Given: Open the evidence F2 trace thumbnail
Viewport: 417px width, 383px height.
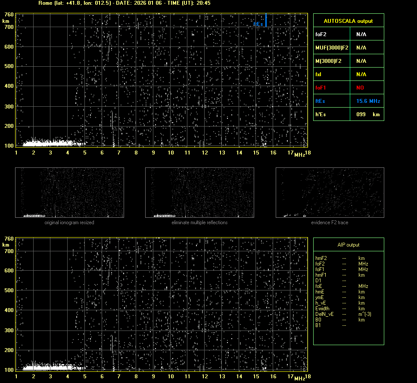Looking at the screenshot, I should pos(330,192).
